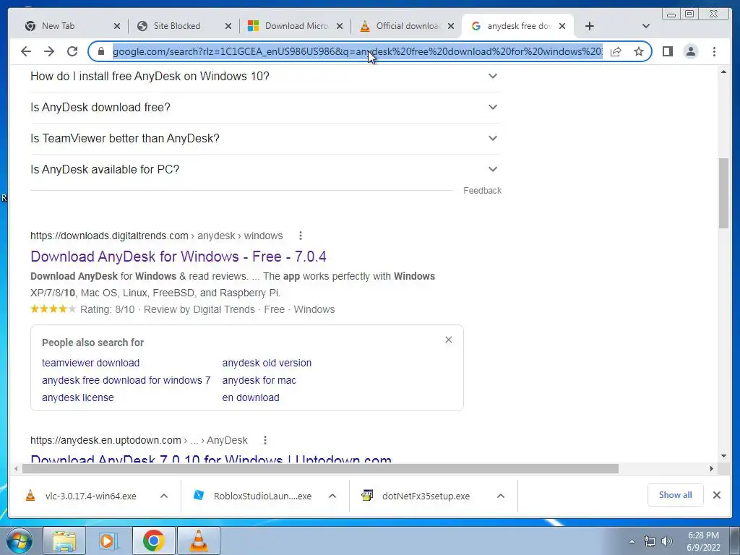740x555 pixels.
Task: Close the downloads bar
Action: [x=716, y=495]
